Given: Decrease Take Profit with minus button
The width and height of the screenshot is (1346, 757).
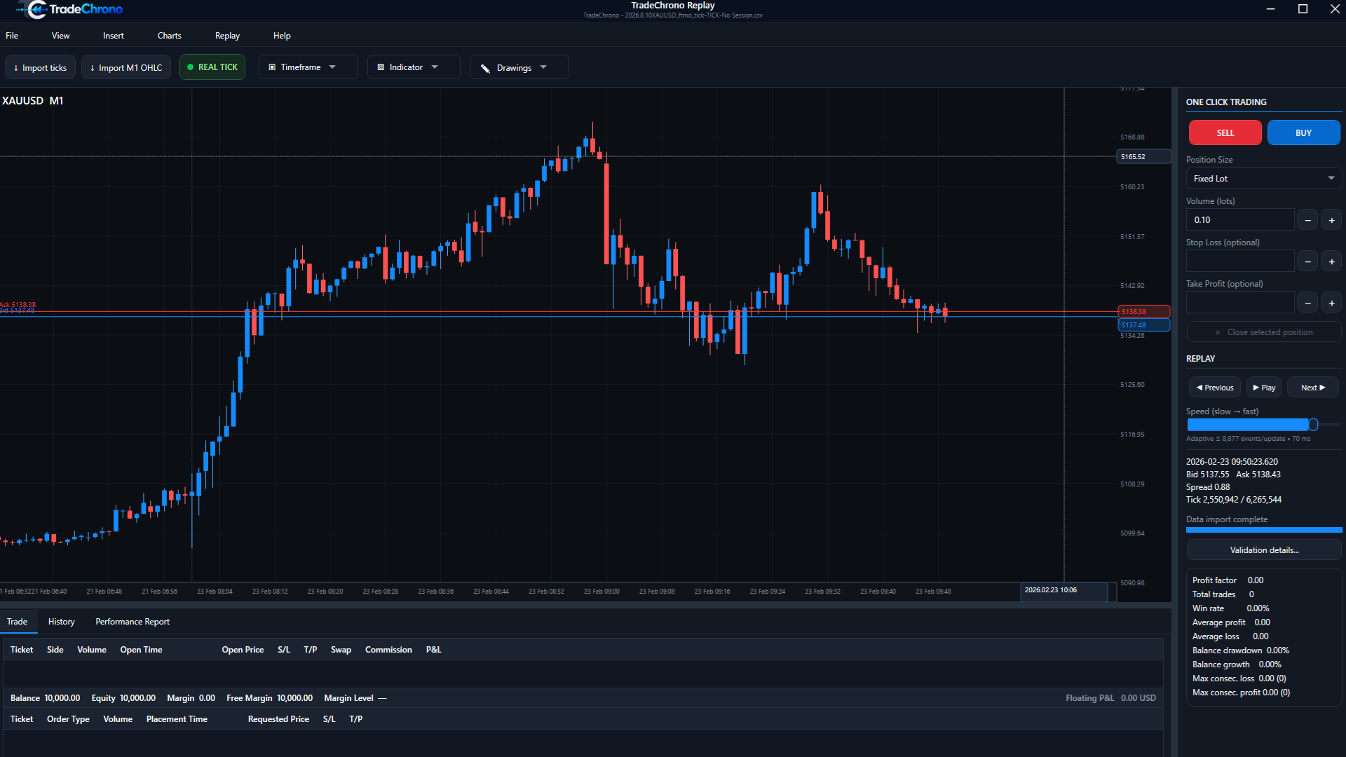Looking at the screenshot, I should [1307, 303].
